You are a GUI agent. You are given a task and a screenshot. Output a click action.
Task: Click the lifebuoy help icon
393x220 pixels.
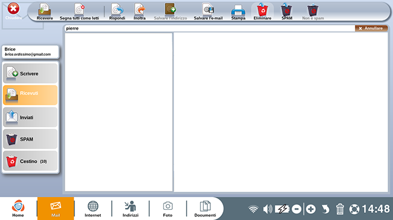coord(354,209)
